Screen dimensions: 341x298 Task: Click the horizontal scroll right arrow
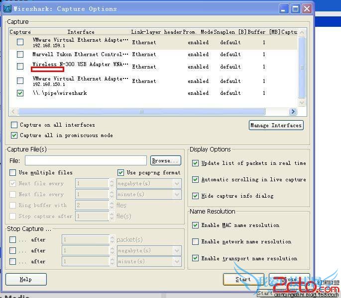tap(293, 112)
